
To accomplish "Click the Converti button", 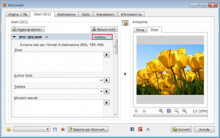I will 181,129.
